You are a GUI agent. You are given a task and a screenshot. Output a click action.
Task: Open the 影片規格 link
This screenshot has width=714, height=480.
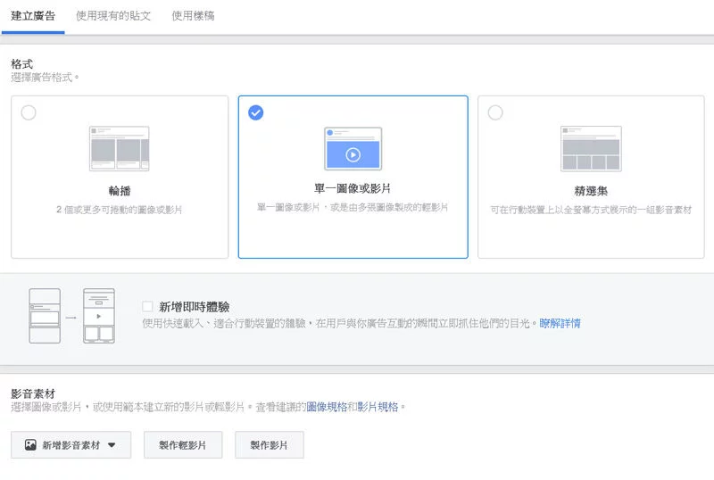pos(378,407)
